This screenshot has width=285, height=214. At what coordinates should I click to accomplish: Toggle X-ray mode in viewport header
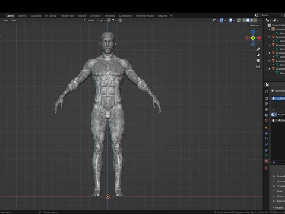[x=239, y=20]
